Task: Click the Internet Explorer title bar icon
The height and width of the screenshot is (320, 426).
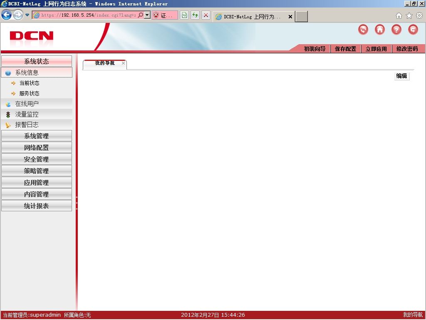Action: tap(4, 4)
